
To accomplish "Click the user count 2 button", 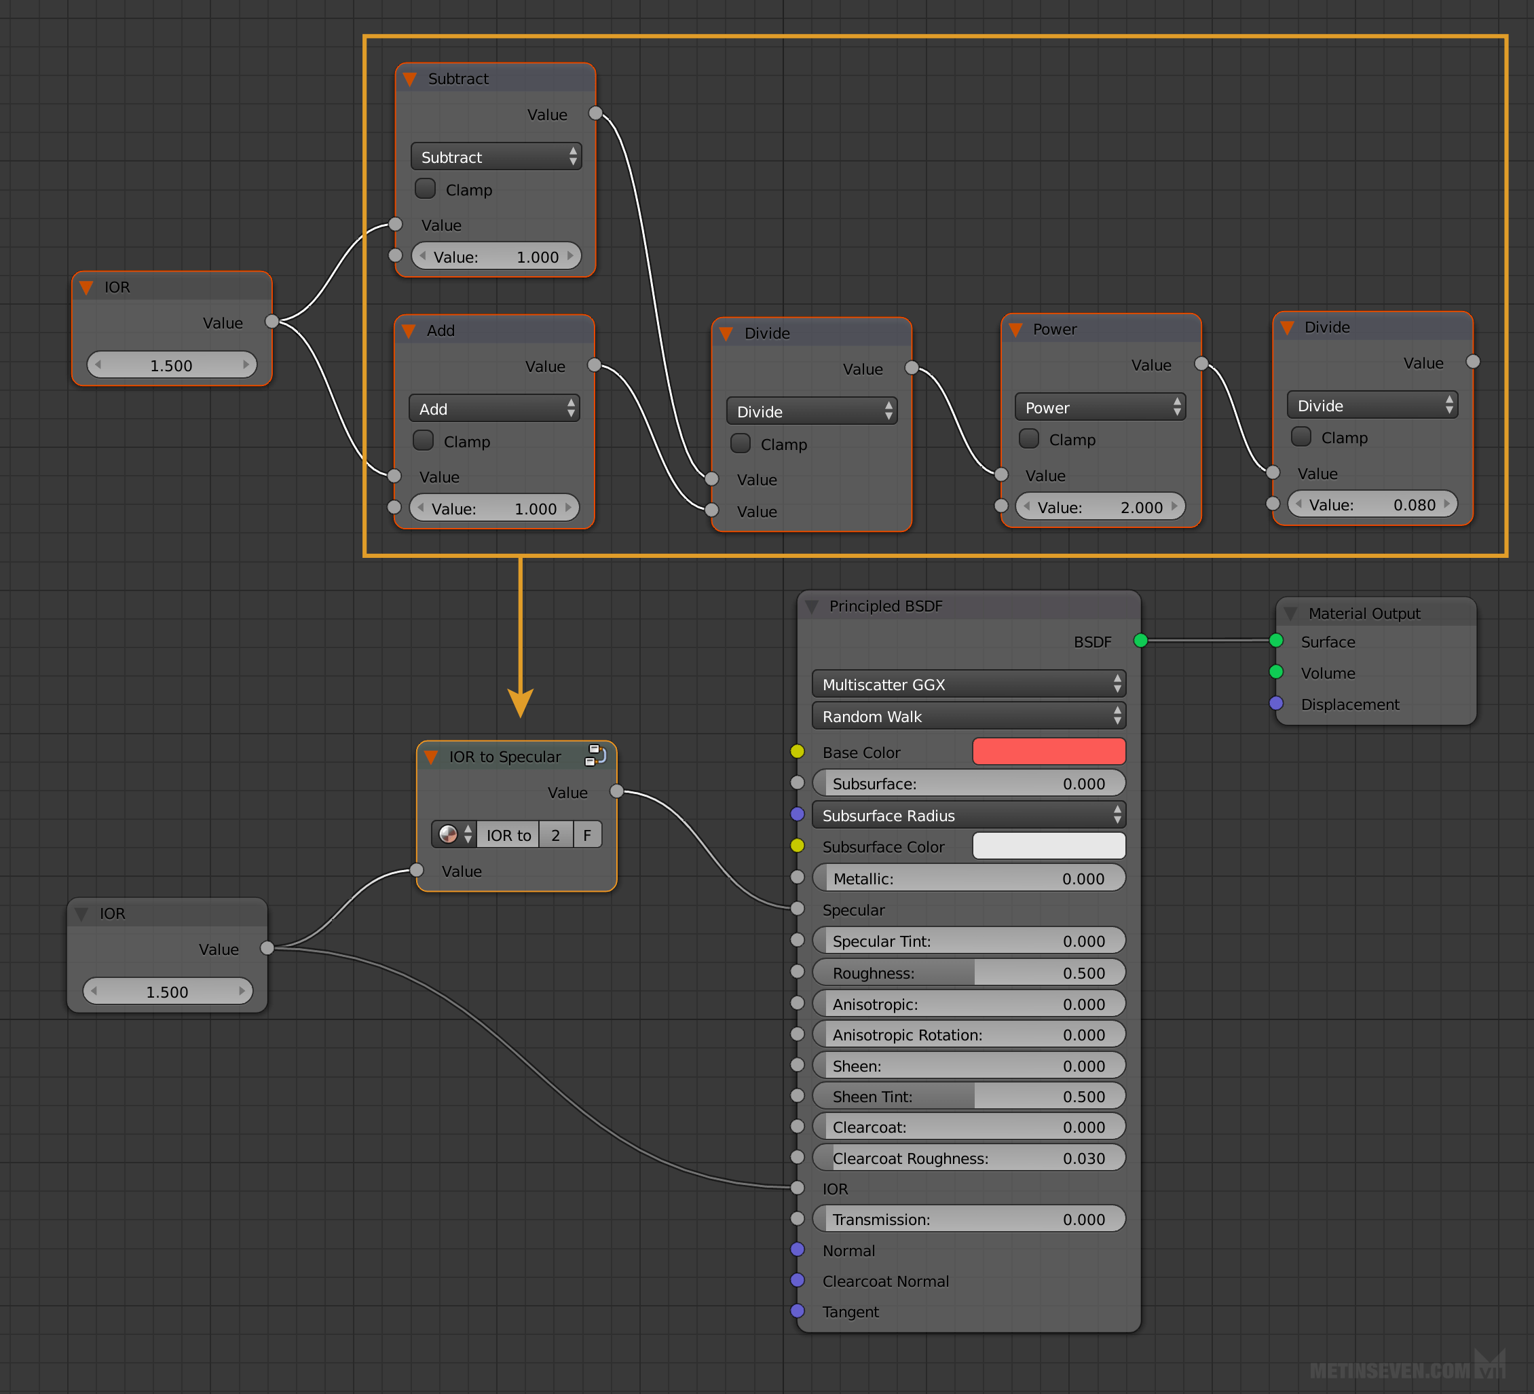I will click(555, 835).
